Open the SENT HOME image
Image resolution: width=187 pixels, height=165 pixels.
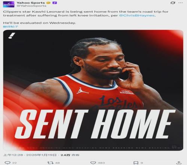click(93, 90)
